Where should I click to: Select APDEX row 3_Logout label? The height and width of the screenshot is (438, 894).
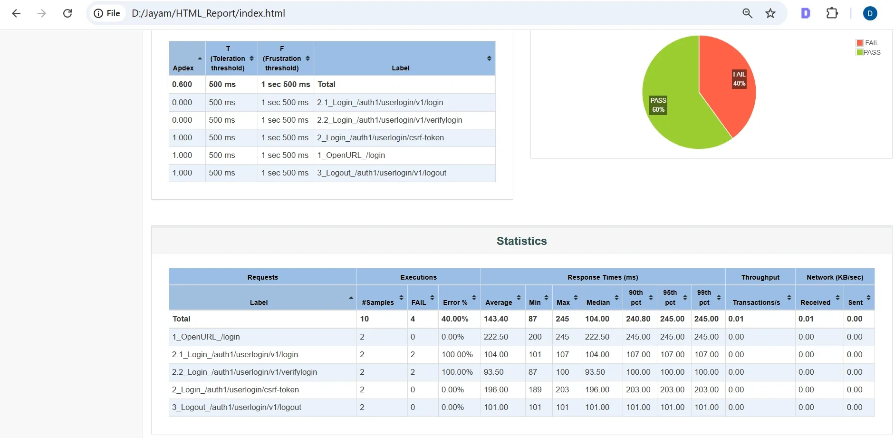coord(382,173)
